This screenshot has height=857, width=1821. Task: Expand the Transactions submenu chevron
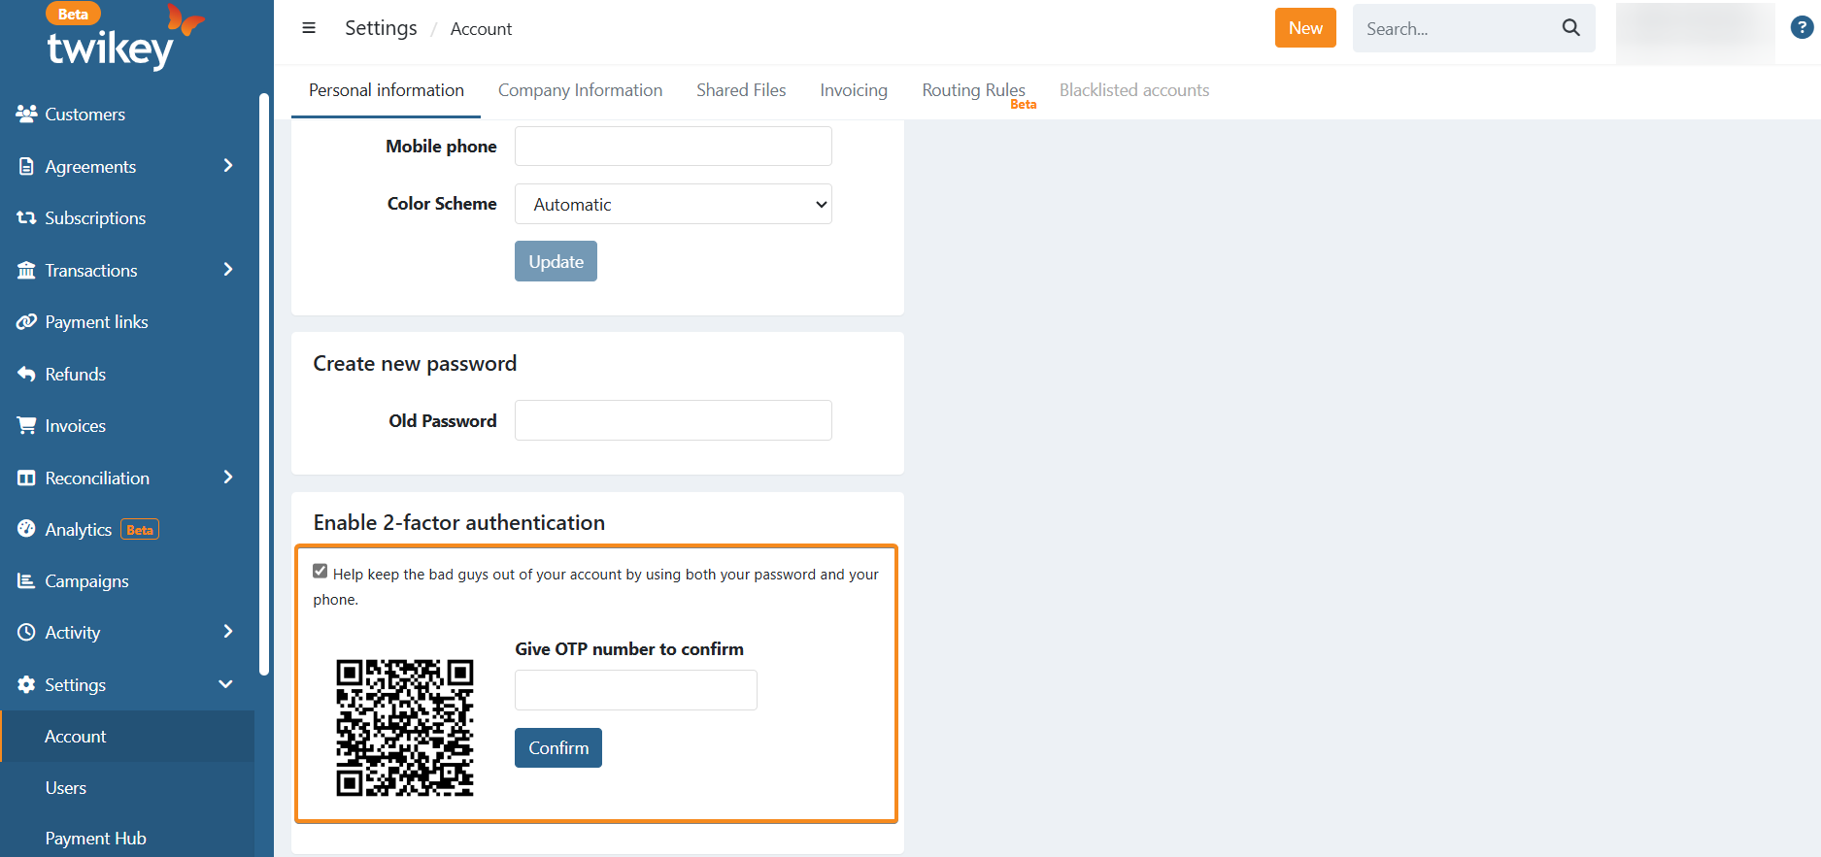pos(228,270)
